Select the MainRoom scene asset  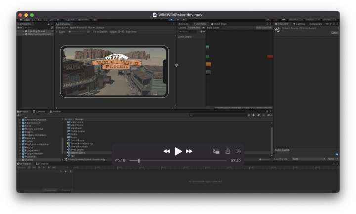[76, 128]
